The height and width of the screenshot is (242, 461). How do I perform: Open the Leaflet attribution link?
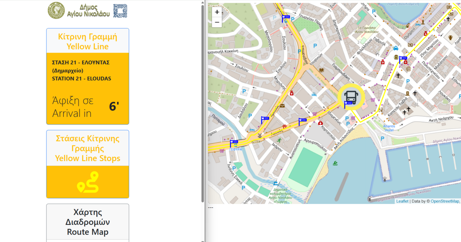(x=402, y=201)
